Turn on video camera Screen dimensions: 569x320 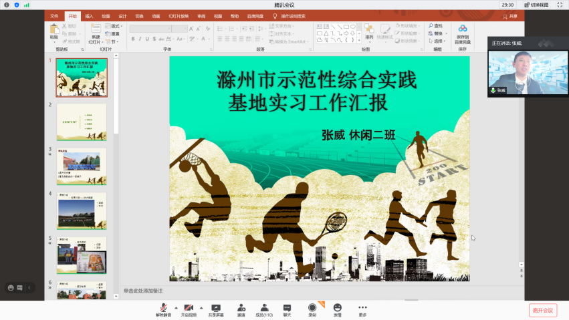pos(189,308)
